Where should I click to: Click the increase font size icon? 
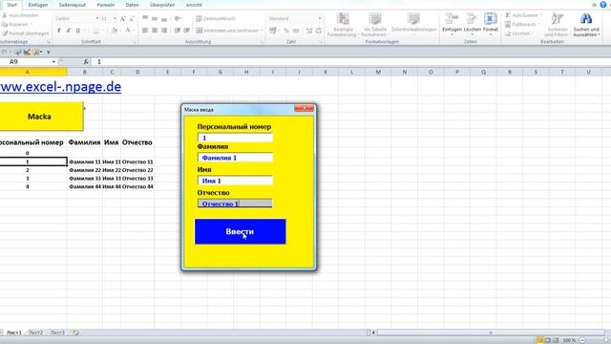tap(123, 19)
